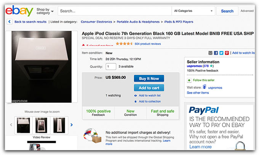Click the Add to cart button
Screen dimensions: 259x155
click(149, 88)
